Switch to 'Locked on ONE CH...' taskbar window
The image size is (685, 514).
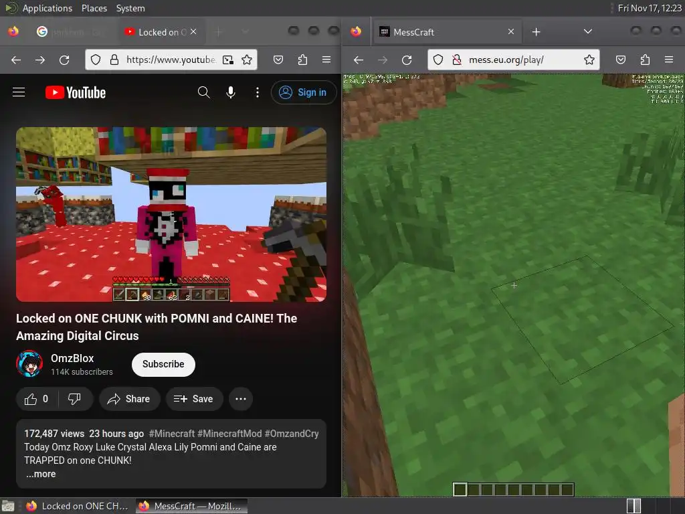tap(78, 506)
